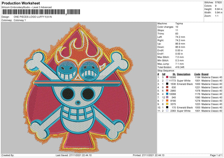Click 'Super White' in the 11773-stitch row
This screenshot has height=158, width=224.
(x=184, y=80)
